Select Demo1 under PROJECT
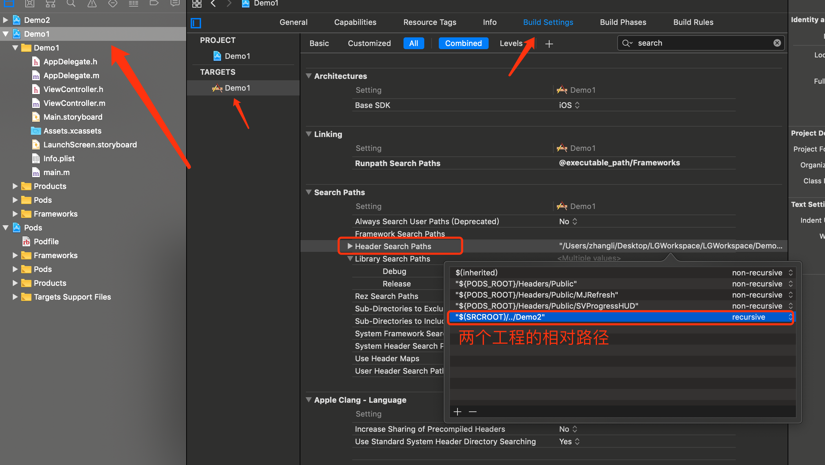825x465 pixels. [237, 56]
